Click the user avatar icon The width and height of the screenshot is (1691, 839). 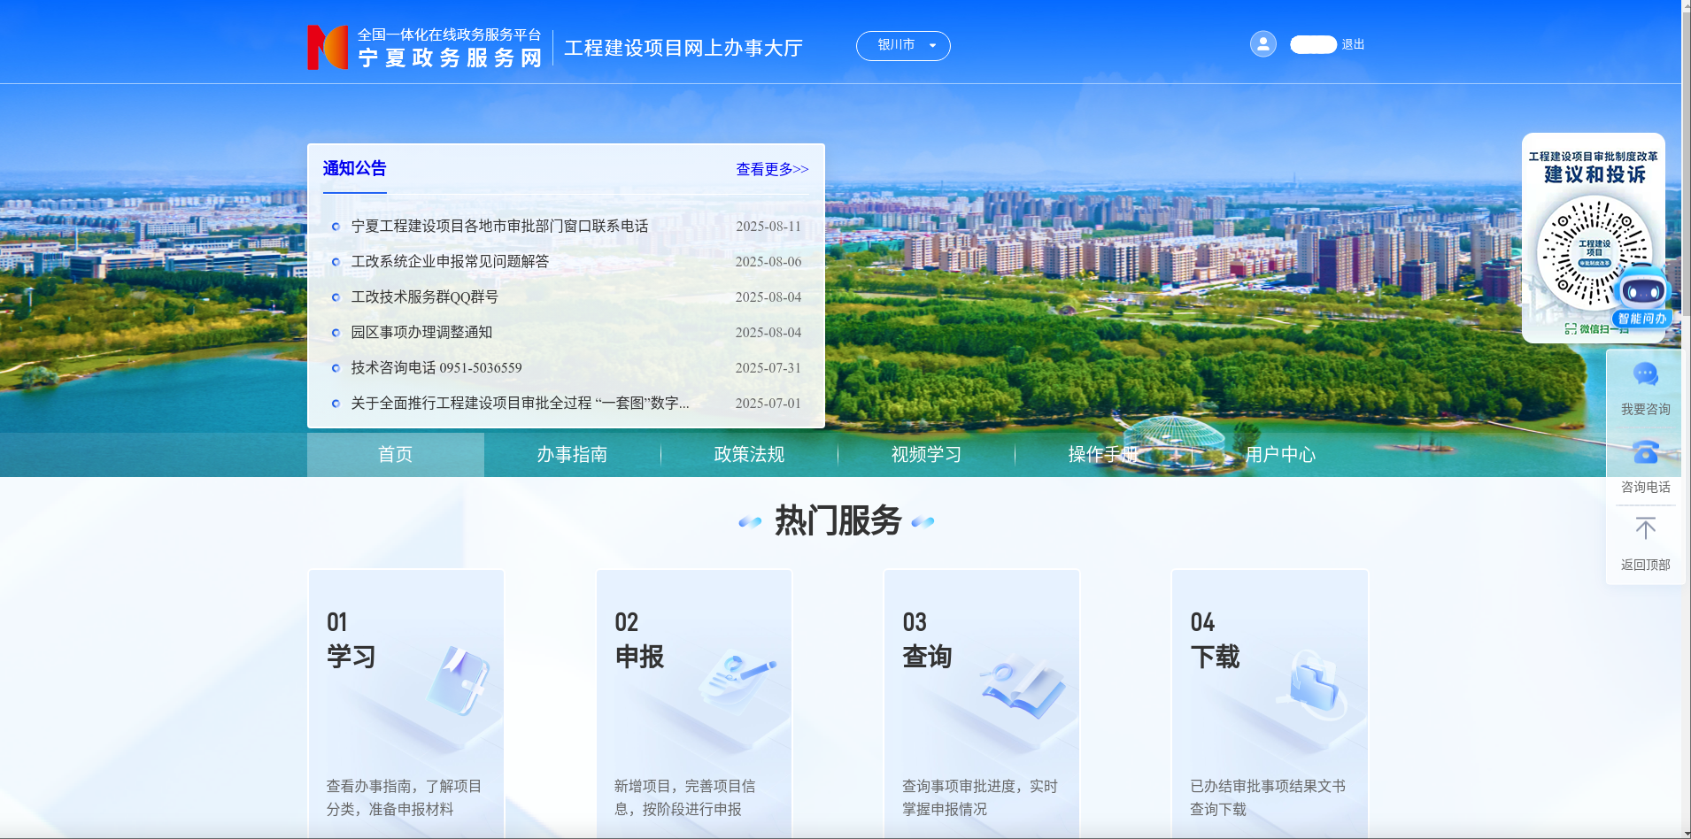coord(1262,44)
